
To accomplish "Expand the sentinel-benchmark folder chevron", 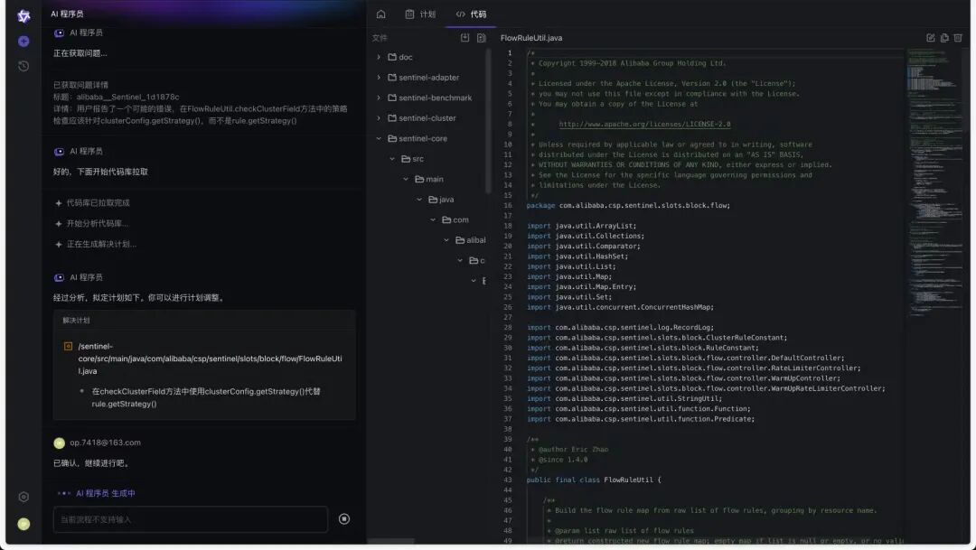I will point(379,98).
